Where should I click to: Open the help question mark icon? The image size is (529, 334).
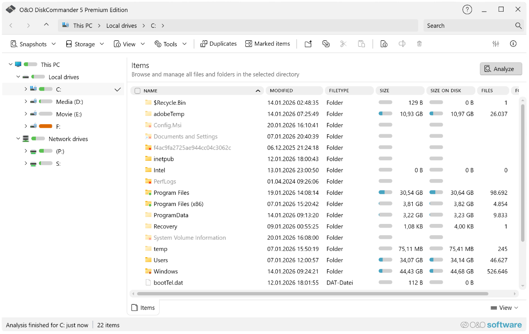click(467, 10)
